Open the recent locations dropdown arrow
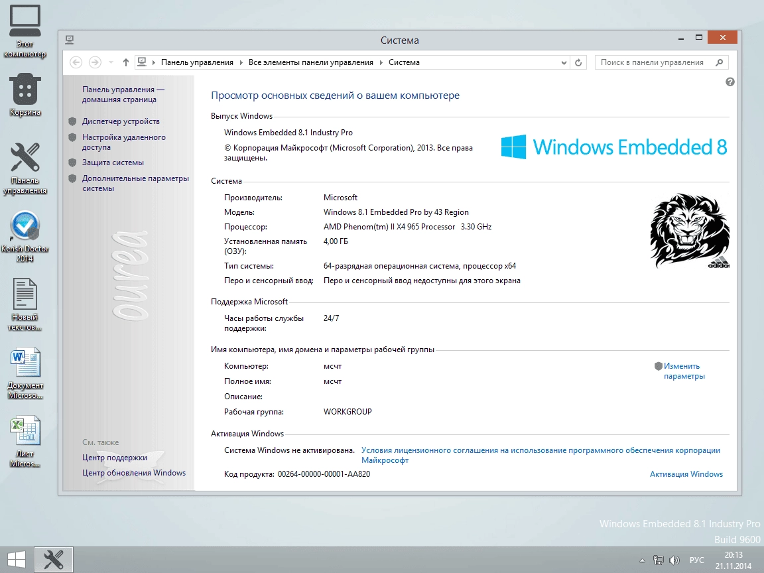The width and height of the screenshot is (764, 573). (111, 62)
